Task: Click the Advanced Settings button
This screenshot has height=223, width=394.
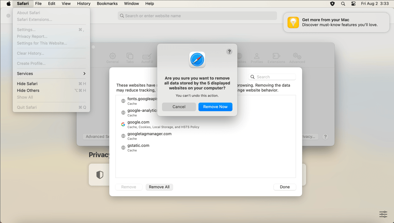Action: [x=96, y=137]
